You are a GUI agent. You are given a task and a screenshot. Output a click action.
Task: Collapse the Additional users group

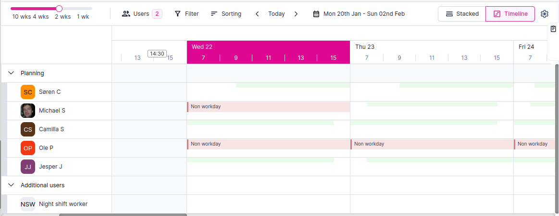point(11,185)
